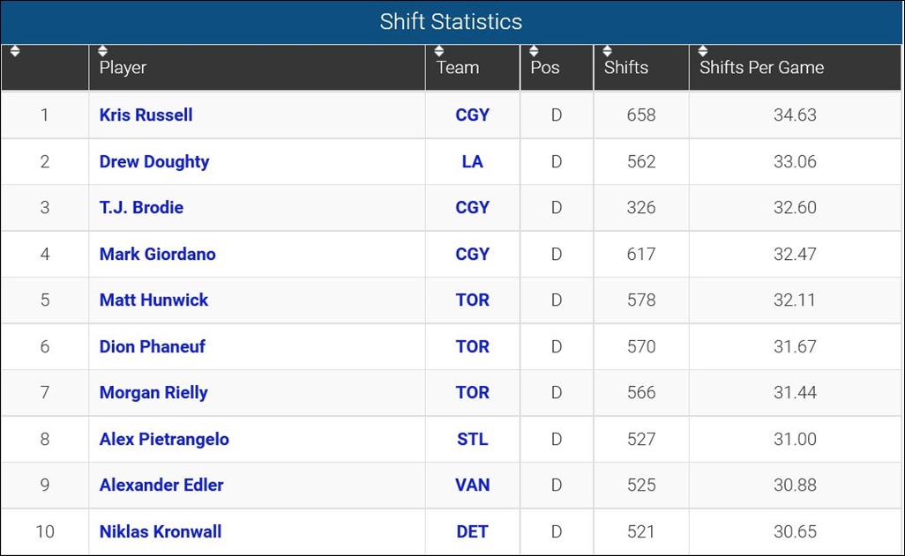
Task: Click the sort arrows on the rank column
Action: [14, 51]
